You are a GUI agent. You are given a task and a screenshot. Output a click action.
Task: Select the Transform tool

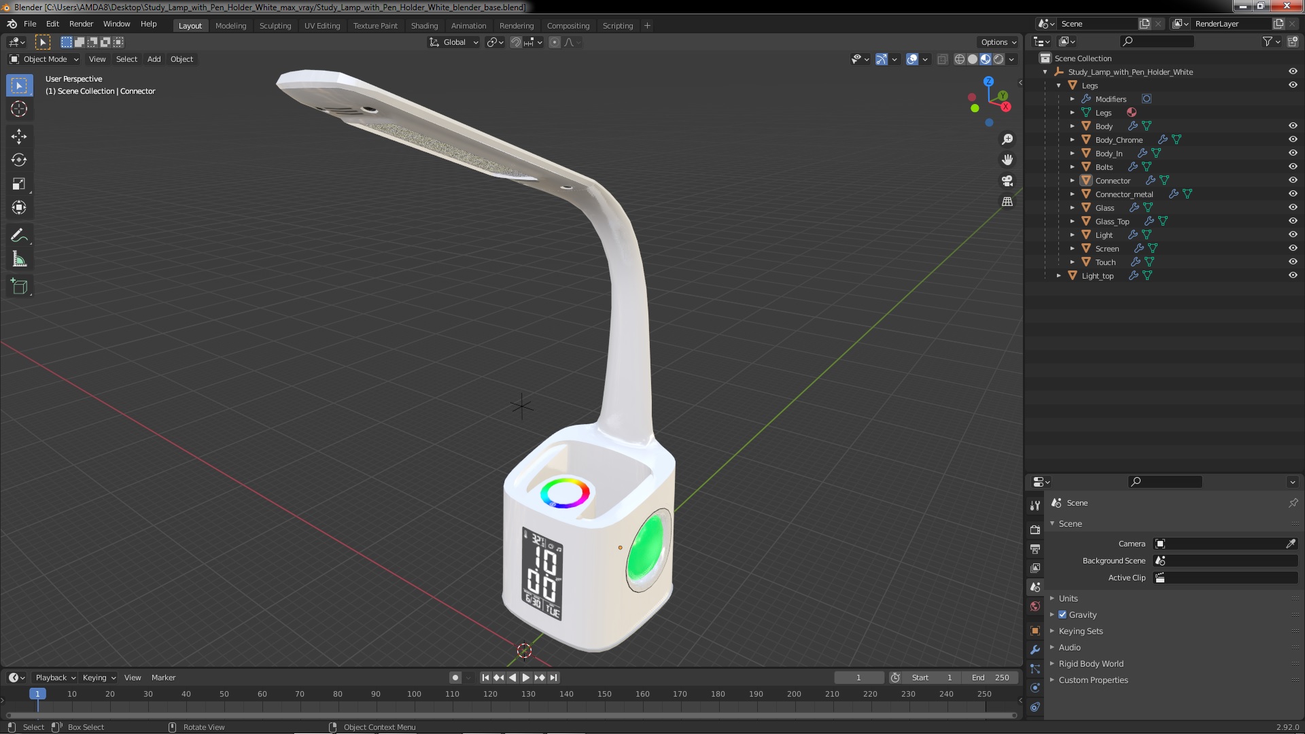pos(19,207)
